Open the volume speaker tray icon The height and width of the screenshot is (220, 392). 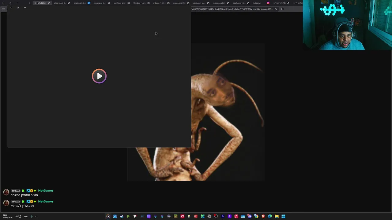[x=16, y=216]
